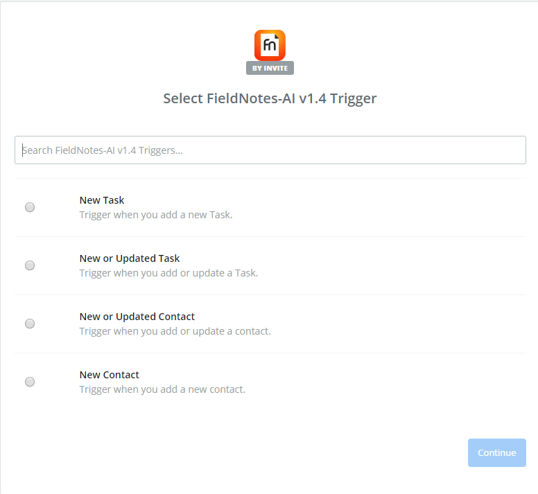This screenshot has height=494, width=538.
Task: Click the Continue button
Action: point(496,452)
